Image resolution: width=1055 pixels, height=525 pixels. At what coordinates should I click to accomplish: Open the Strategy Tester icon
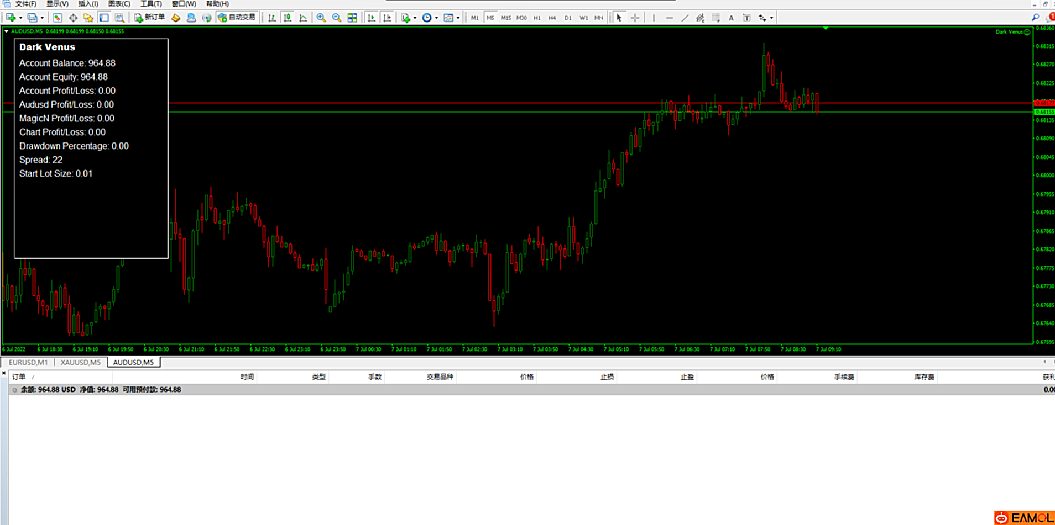[x=119, y=18]
